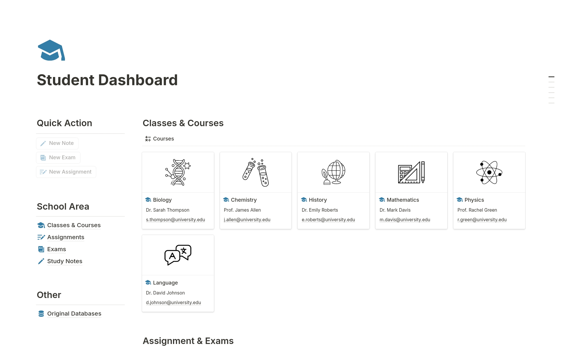Email Dr. Sarah Thompson via her address link
This screenshot has width=562, height=351.
pyautogui.click(x=175, y=220)
